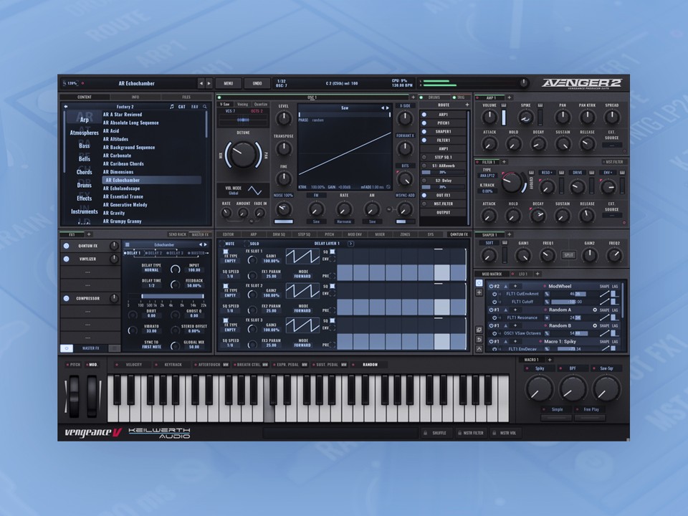
Task: Add a macro with plus next to MACRO 1
Action: [x=550, y=360]
